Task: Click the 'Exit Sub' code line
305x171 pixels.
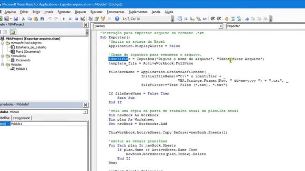Action: 126,98
